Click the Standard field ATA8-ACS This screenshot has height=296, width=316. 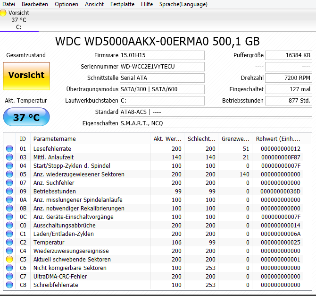pos(216,112)
